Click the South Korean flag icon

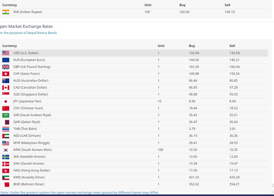6,150
